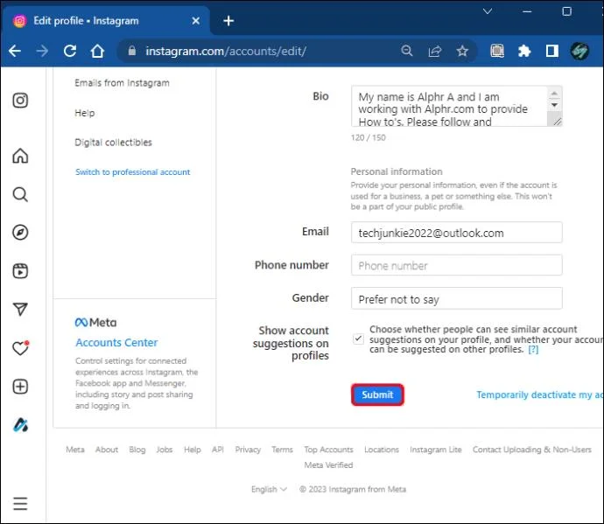Open Search from the sidebar magnifier icon
The image size is (604, 524).
20,194
